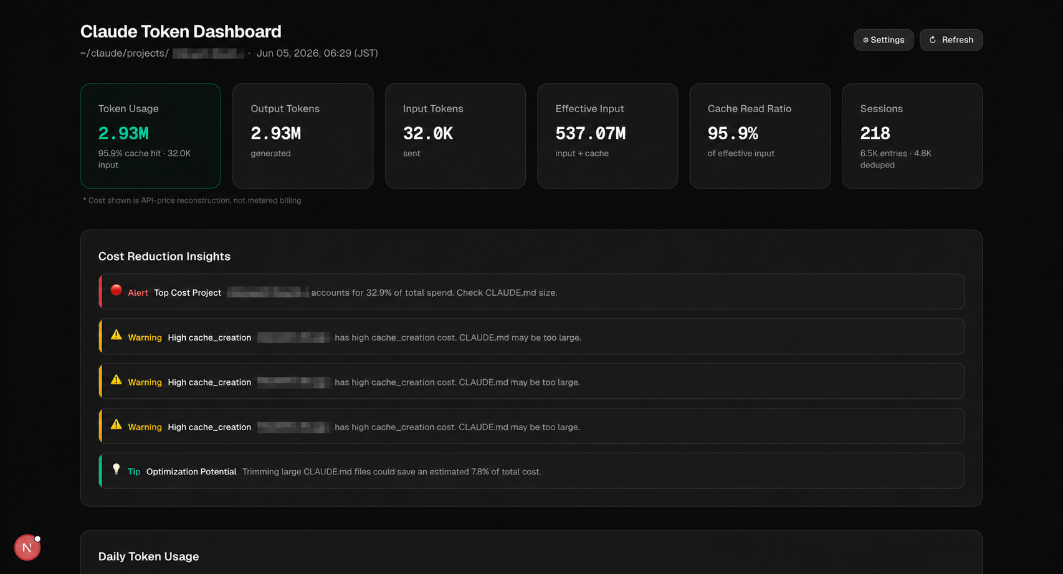The width and height of the screenshot is (1063, 574).
Task: Select the Effective Input card
Action: (608, 136)
